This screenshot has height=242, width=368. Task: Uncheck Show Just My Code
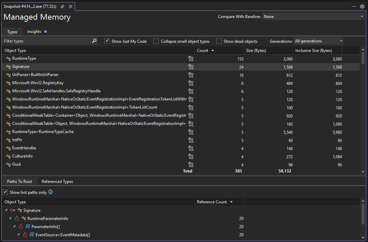[107, 41]
